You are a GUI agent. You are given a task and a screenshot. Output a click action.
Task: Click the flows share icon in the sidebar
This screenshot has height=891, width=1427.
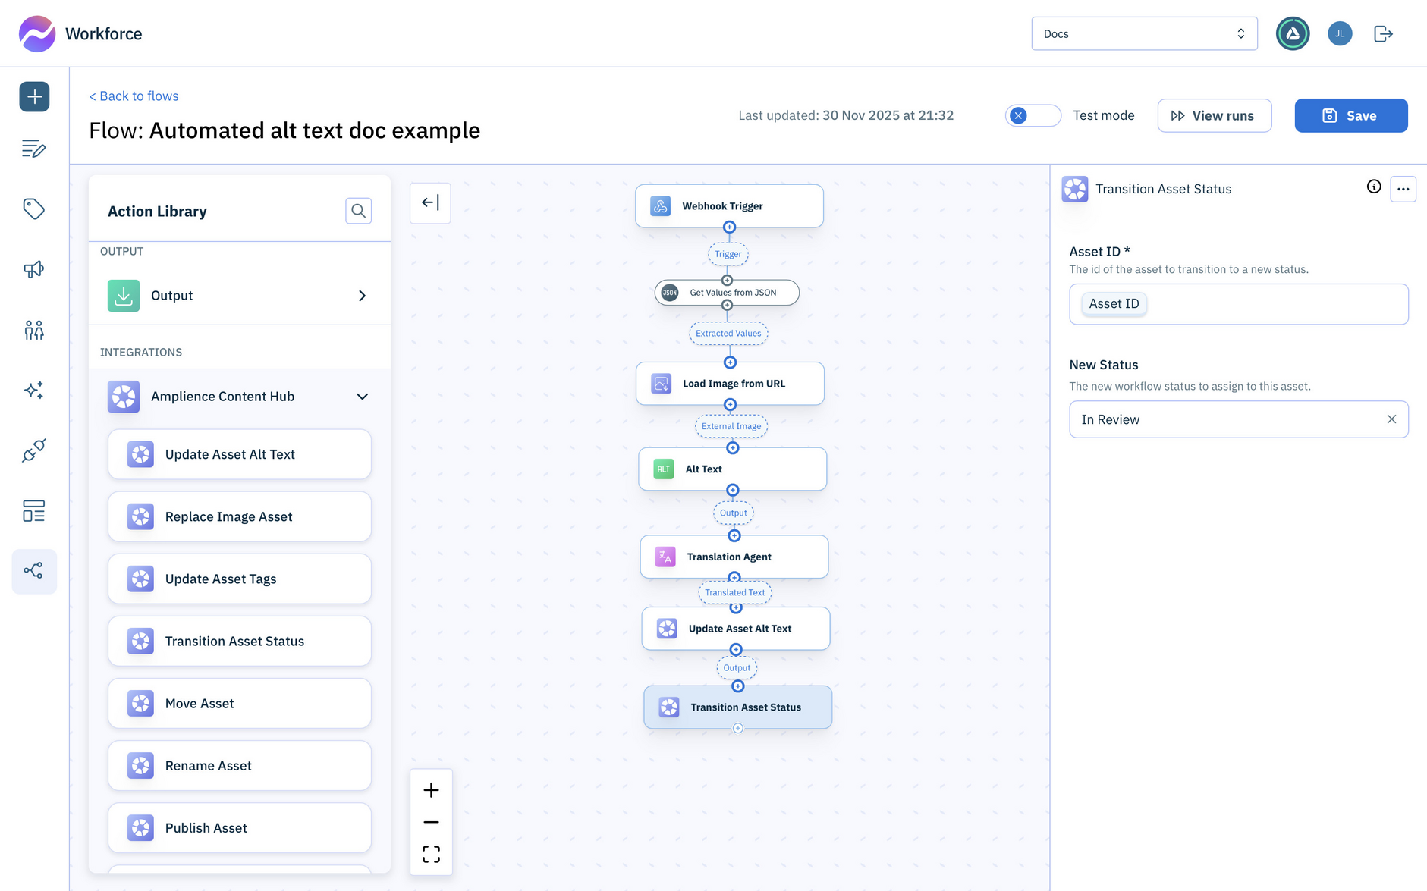[x=34, y=571]
